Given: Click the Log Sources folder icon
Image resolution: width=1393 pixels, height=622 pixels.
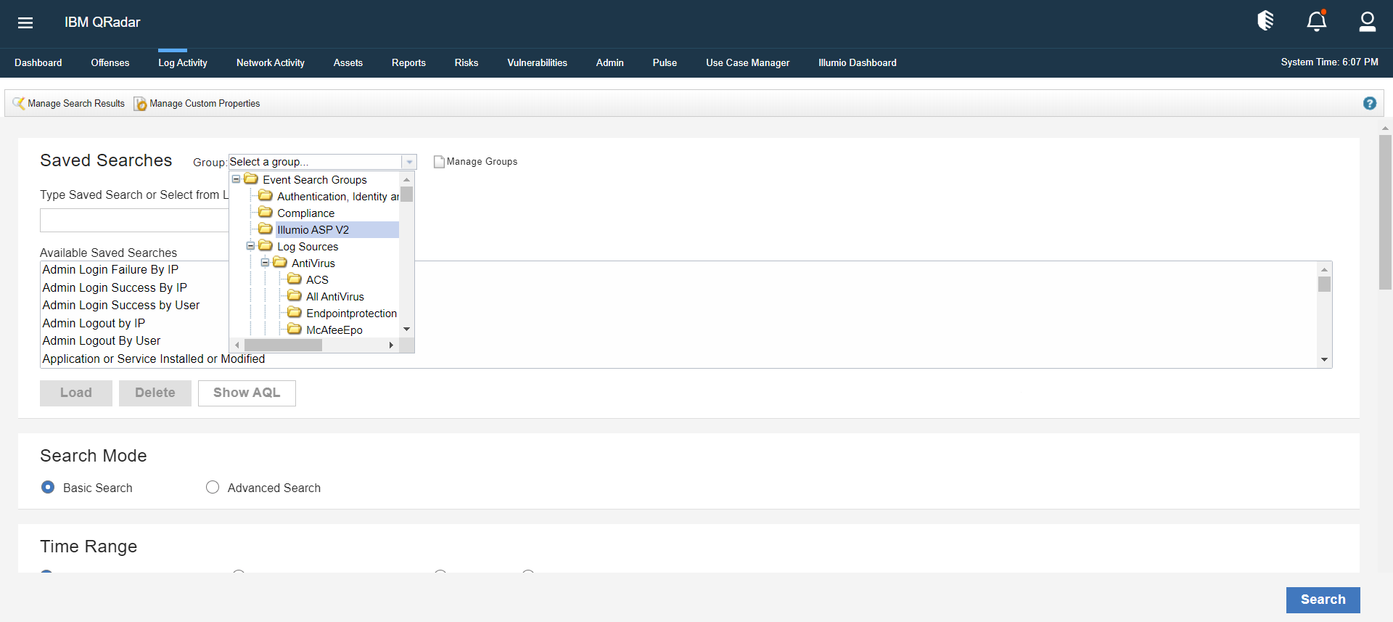Looking at the screenshot, I should [x=266, y=245].
